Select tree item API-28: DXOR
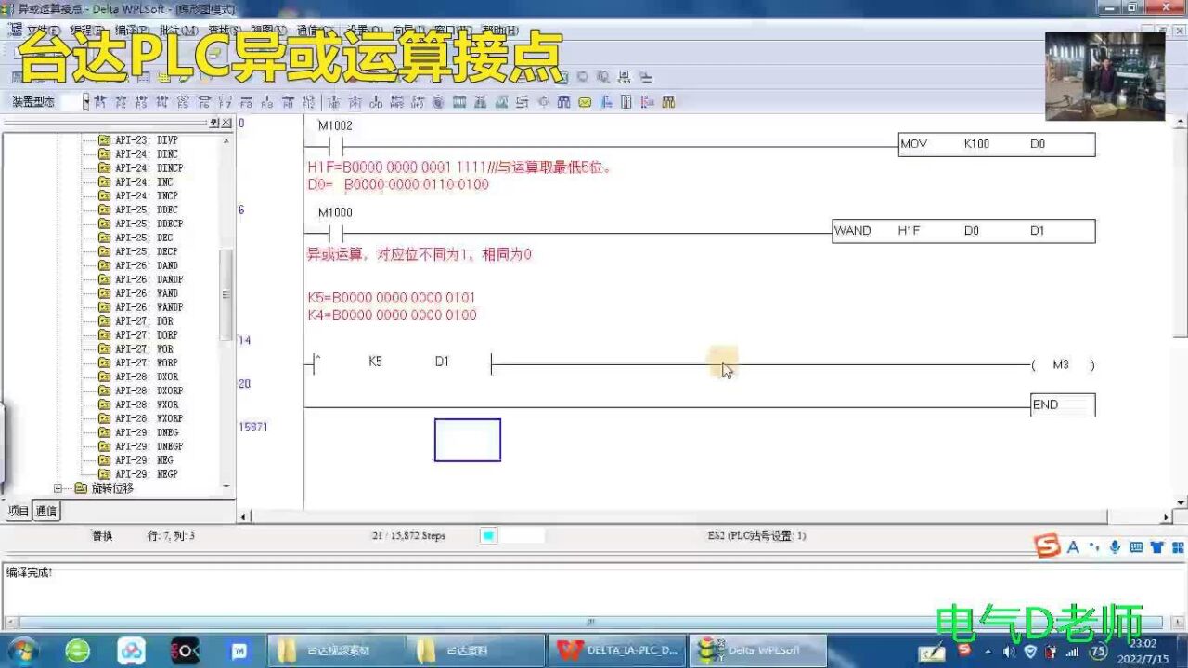 (x=147, y=377)
